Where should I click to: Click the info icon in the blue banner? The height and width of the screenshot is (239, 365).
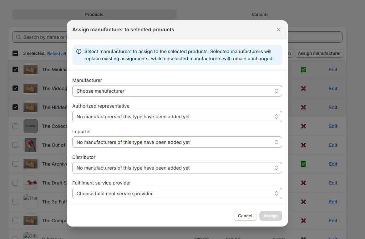pos(79,51)
